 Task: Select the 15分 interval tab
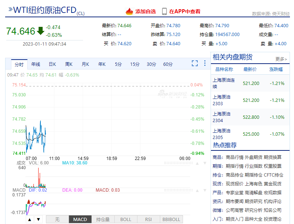coord(135,64)
